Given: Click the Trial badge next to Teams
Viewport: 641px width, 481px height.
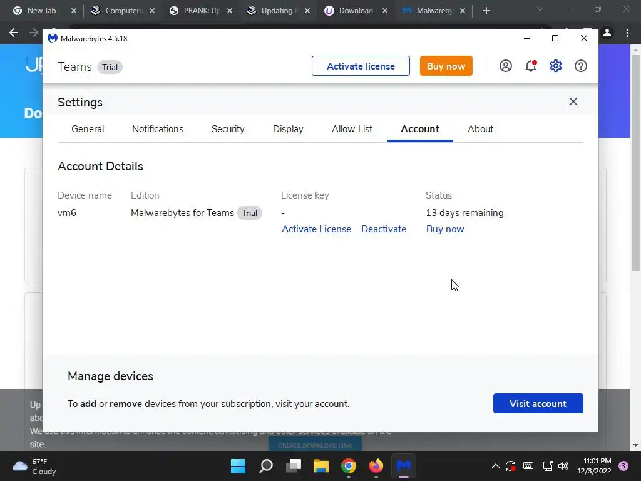Looking at the screenshot, I should tap(110, 67).
